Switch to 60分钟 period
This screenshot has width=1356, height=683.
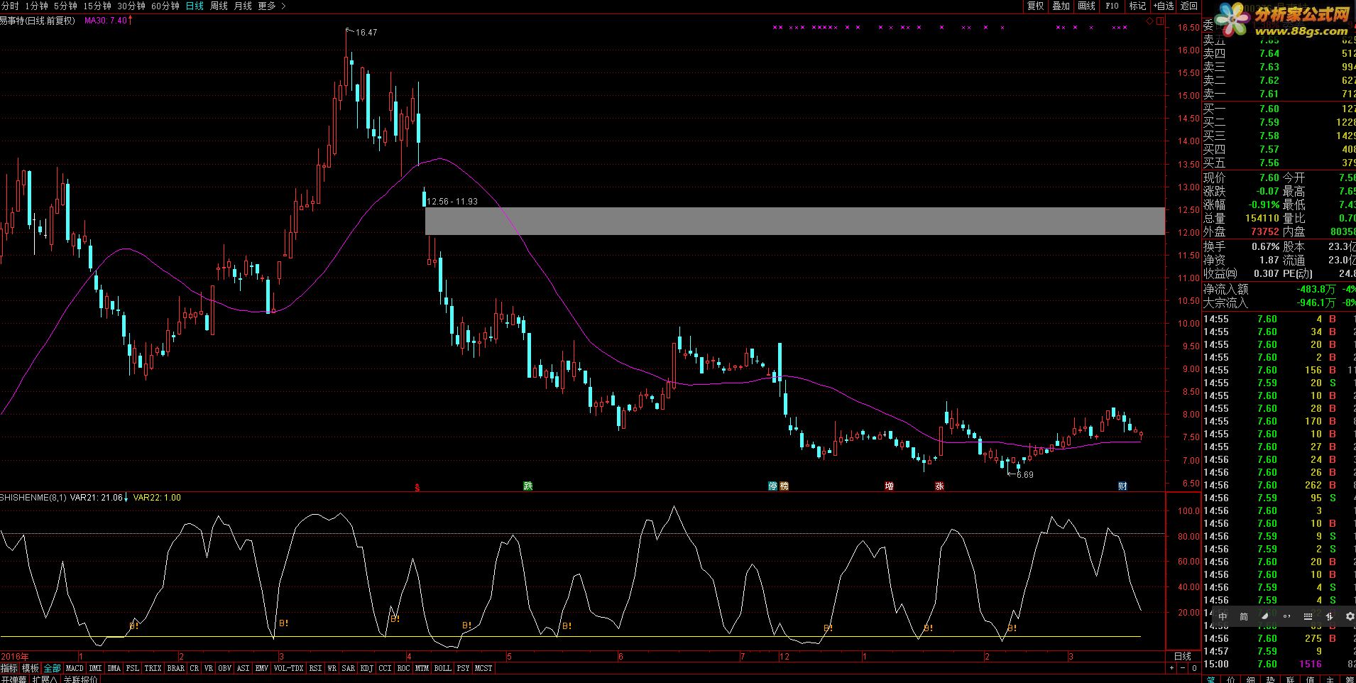tap(165, 6)
